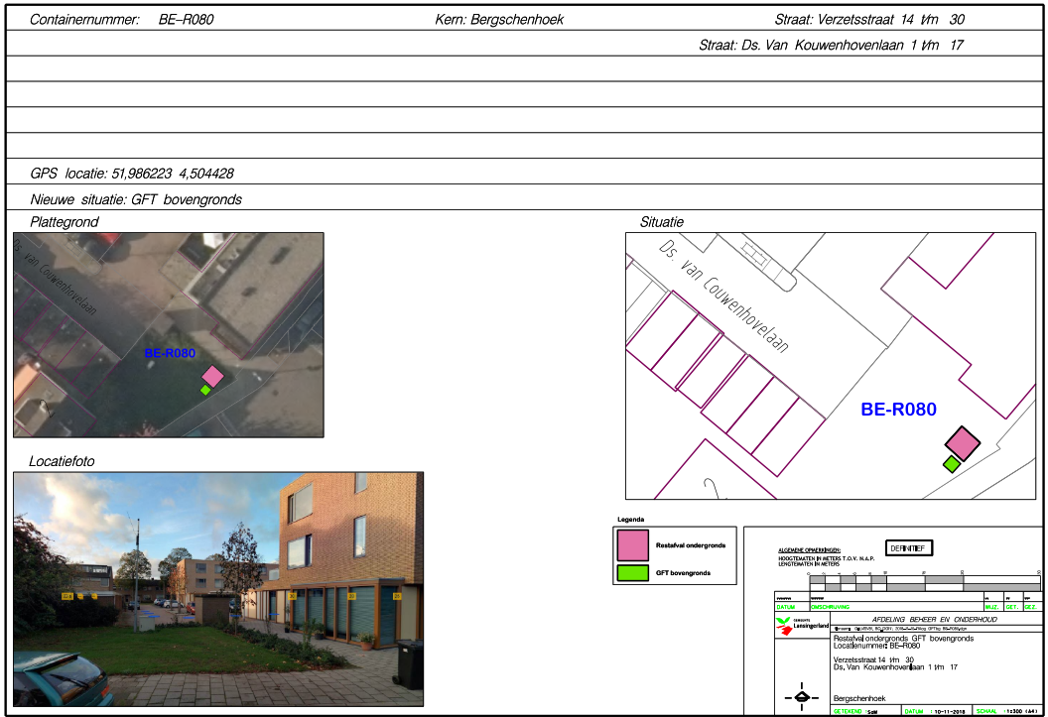Click the Containernummer BE-R080 header field
Screen dimensions: 1048x717
pos(122,20)
